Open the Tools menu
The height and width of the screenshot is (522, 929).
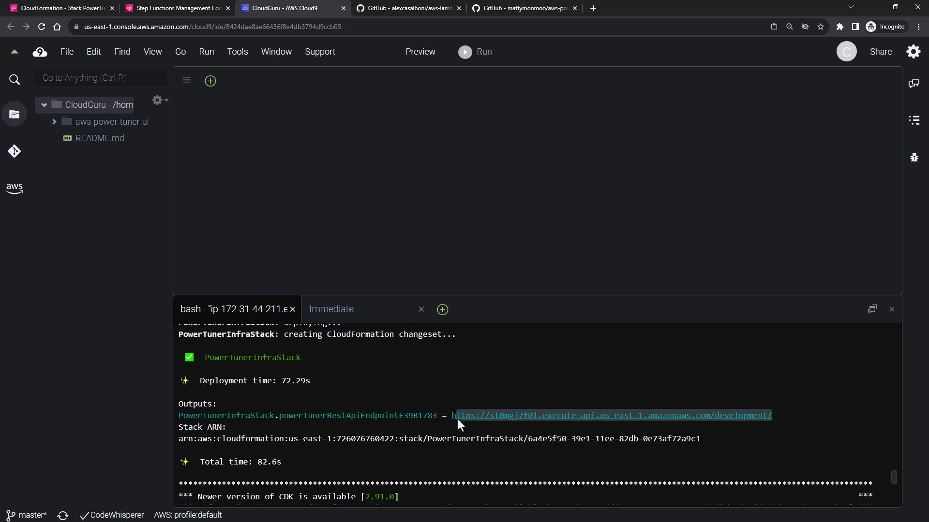point(237,52)
